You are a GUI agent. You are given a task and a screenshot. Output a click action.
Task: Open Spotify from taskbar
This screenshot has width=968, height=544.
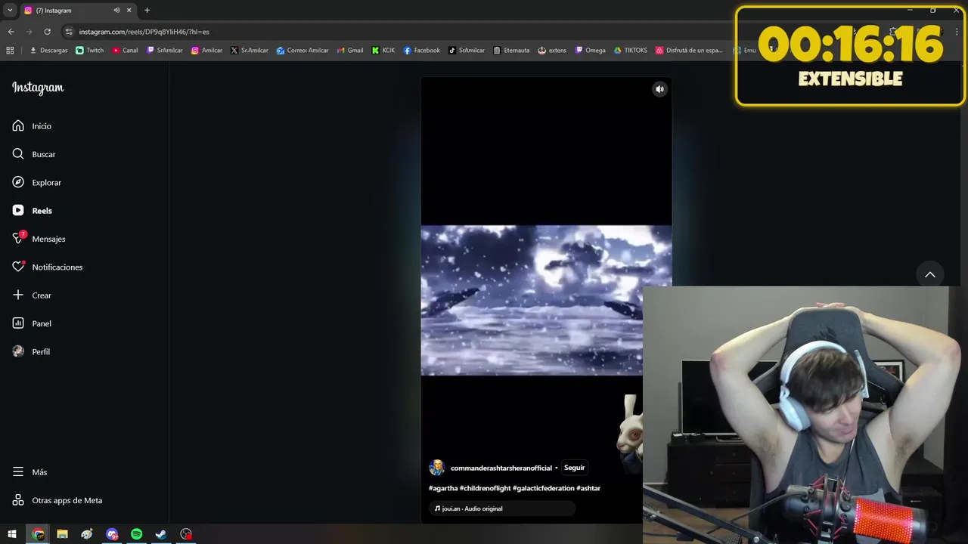click(136, 534)
